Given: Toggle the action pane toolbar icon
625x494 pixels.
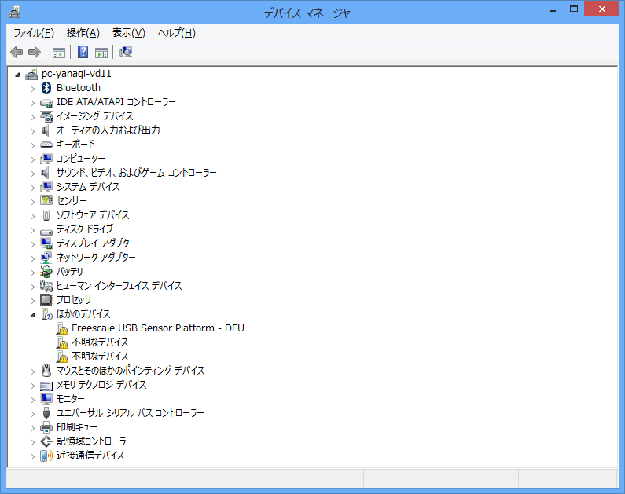Looking at the screenshot, I should click(x=101, y=52).
